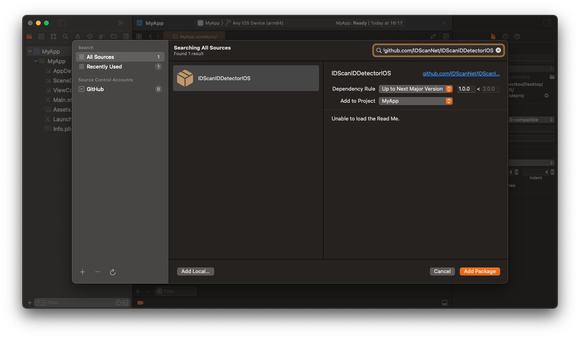Open the Issue navigator warning triangle
580x338 pixels.
pyautogui.click(x=77, y=36)
